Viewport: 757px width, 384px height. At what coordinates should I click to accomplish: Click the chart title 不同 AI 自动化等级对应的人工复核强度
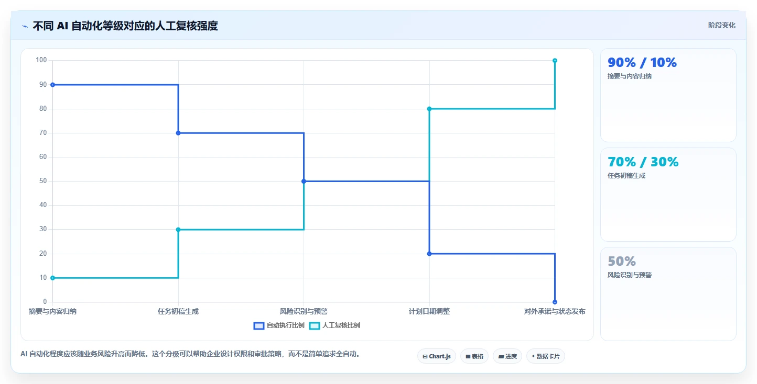coord(125,26)
